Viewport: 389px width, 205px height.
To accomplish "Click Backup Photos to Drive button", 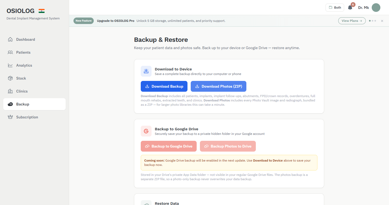I will tap(228, 146).
